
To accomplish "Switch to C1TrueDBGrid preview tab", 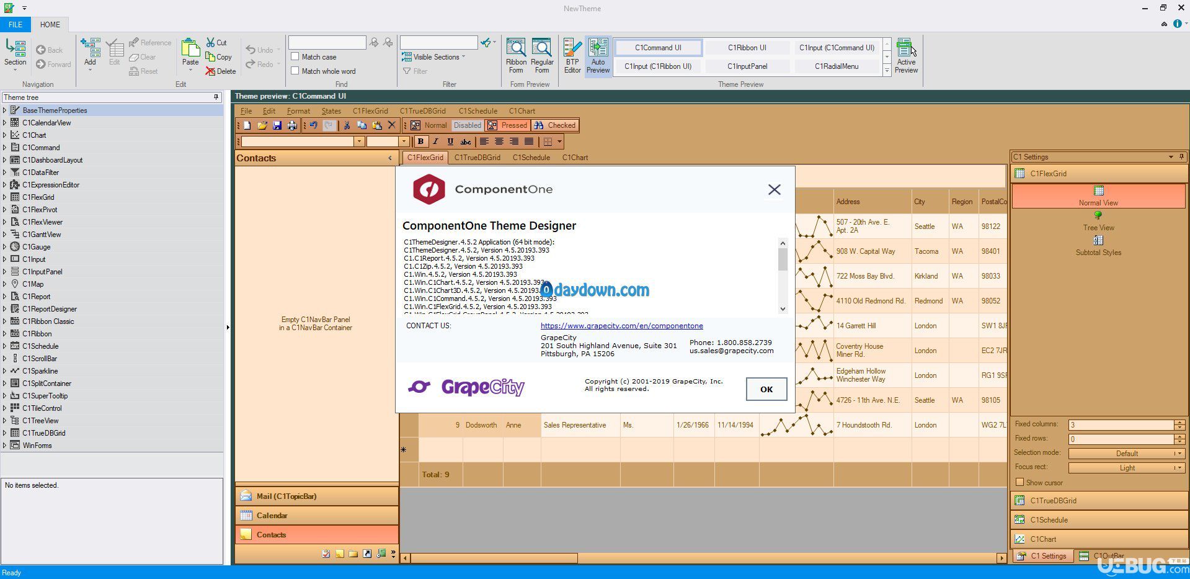I will [x=477, y=158].
